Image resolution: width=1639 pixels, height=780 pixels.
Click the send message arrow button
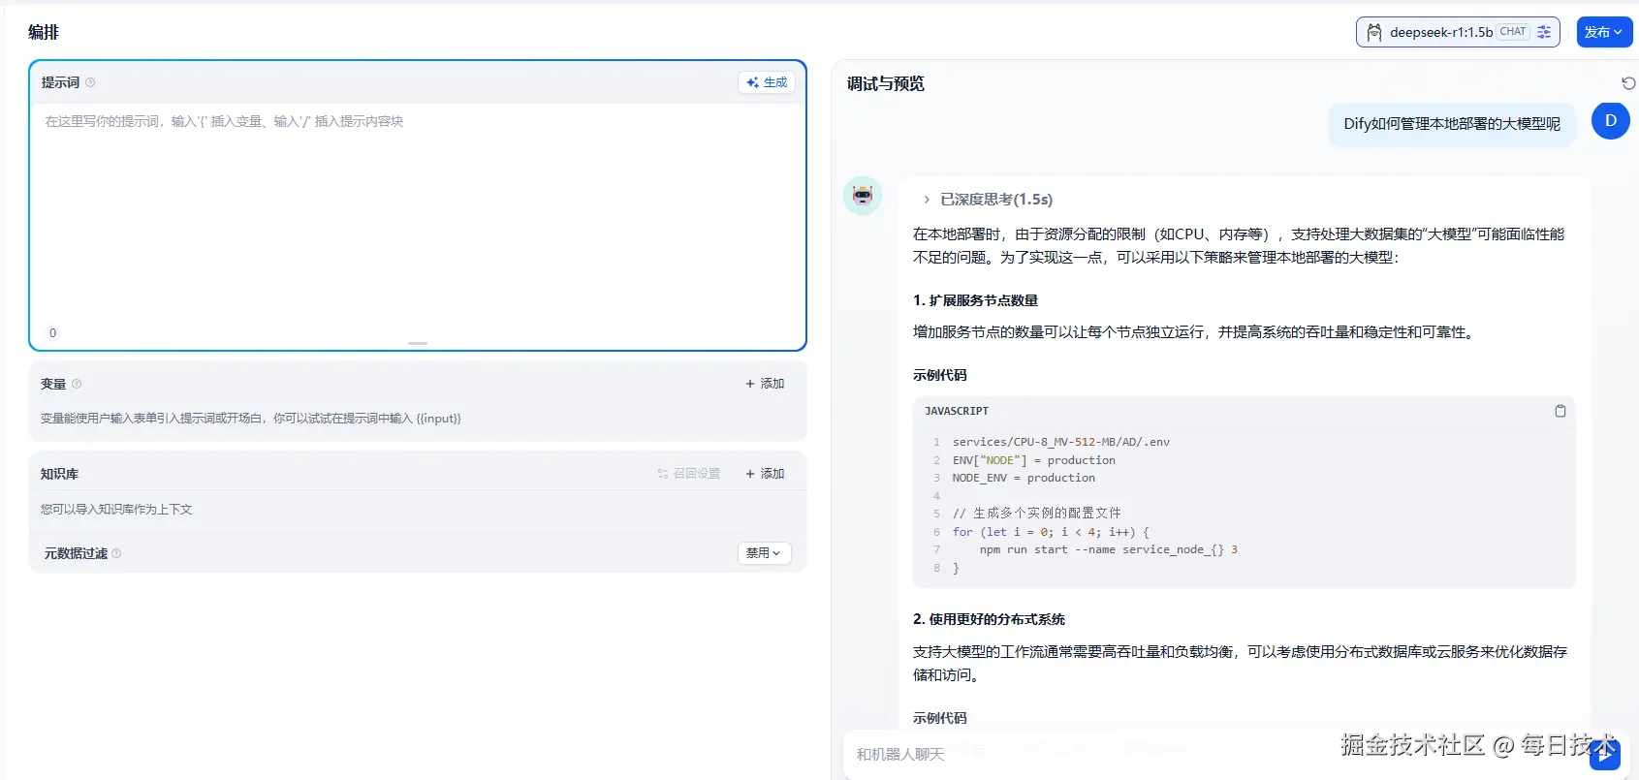point(1604,754)
